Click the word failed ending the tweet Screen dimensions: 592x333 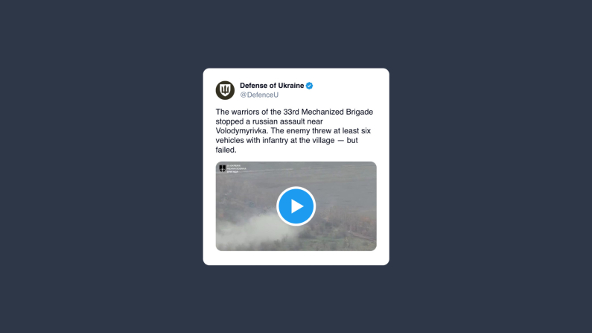[x=226, y=150]
